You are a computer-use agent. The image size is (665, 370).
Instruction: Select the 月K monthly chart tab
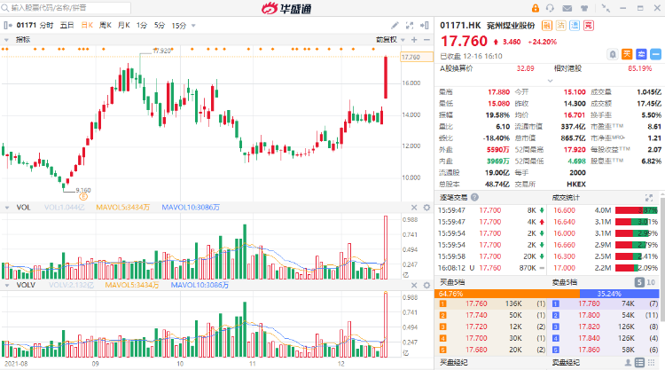[x=124, y=26]
